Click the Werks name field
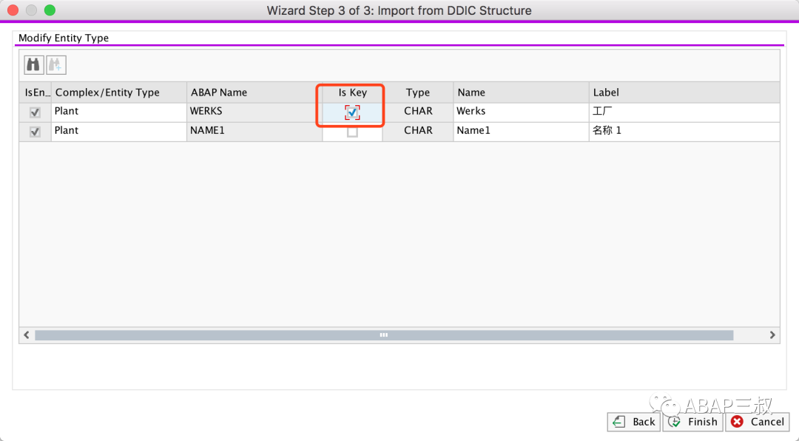The image size is (799, 441). [x=522, y=112]
